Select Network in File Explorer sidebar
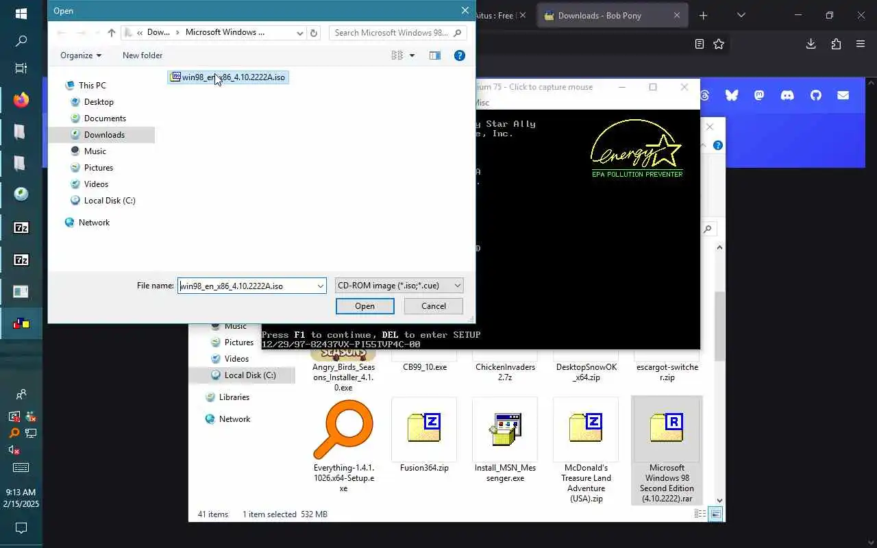877x548 pixels. tap(234, 419)
